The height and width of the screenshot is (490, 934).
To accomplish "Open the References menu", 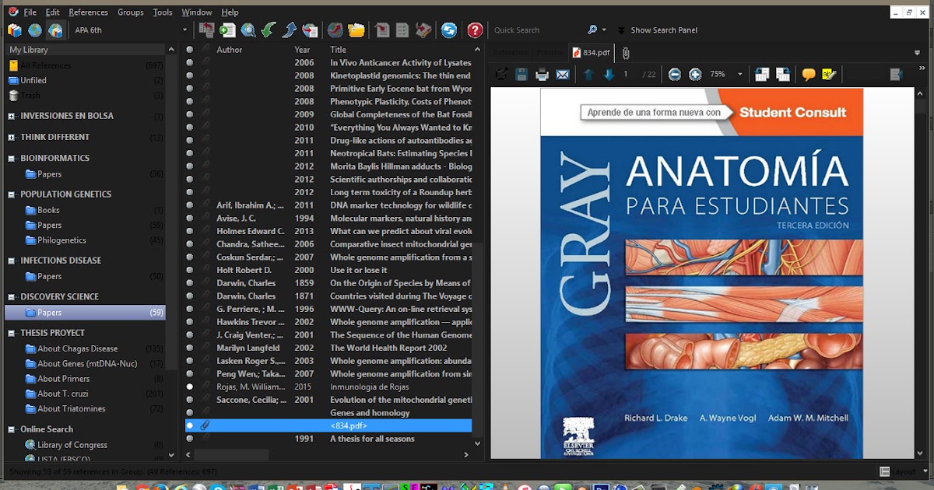I will 88,12.
